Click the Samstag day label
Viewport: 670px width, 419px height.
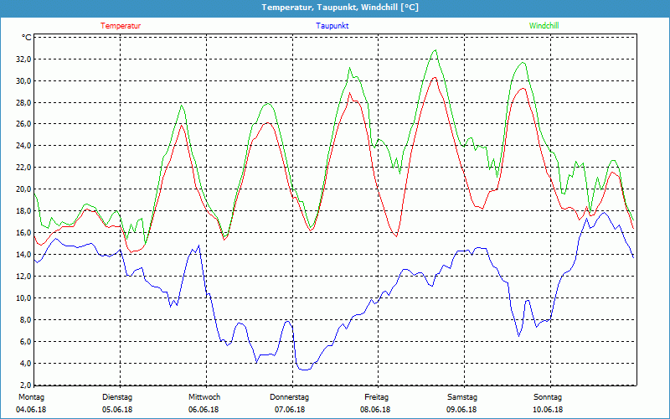point(462,397)
